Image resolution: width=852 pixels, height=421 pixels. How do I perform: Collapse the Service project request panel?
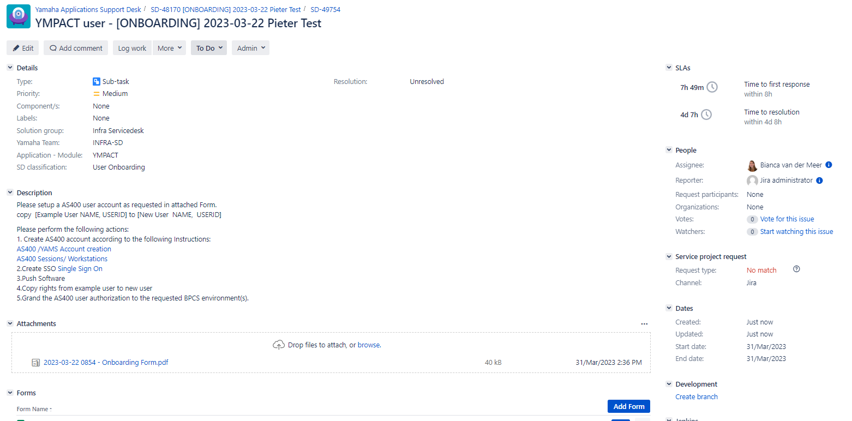[669, 256]
